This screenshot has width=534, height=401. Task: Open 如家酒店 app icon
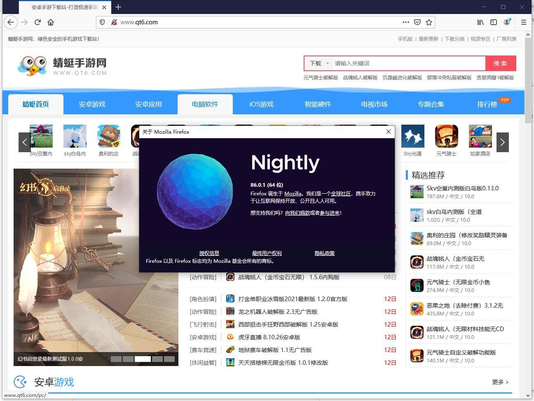tap(480, 136)
